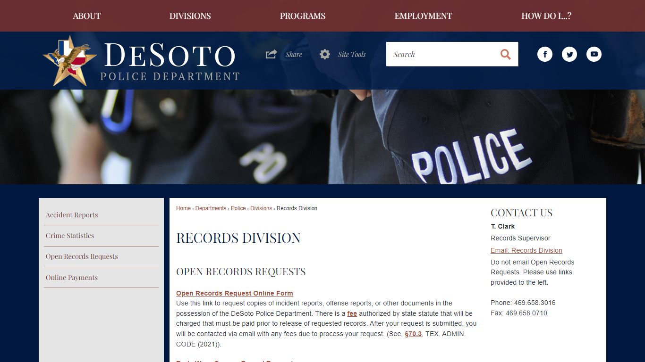The image size is (645, 362).
Task: Click the DeSoto Police Department title text
Action: (x=170, y=61)
